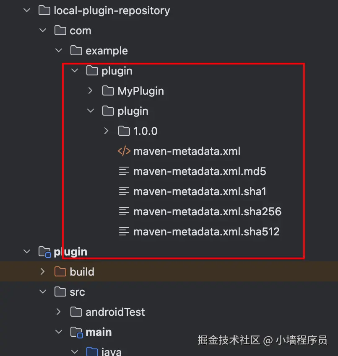Image resolution: width=338 pixels, height=356 pixels.
Task: Click the maven-metadata.xml.sha1 text file icon
Action: click(x=124, y=191)
